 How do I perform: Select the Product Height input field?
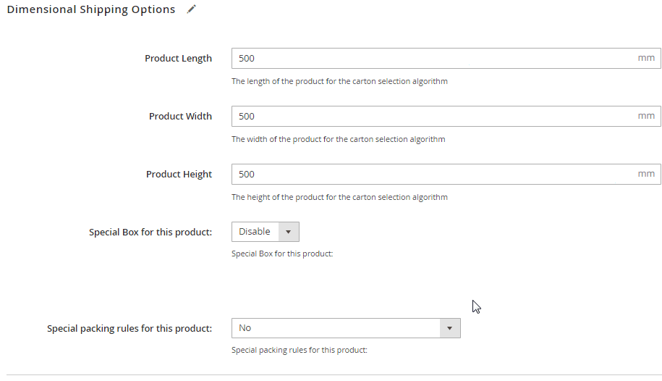pyautogui.click(x=446, y=175)
